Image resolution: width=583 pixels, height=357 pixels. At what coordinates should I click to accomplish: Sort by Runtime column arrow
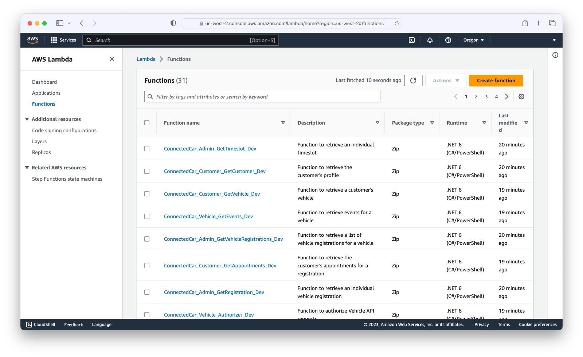pyautogui.click(x=484, y=123)
